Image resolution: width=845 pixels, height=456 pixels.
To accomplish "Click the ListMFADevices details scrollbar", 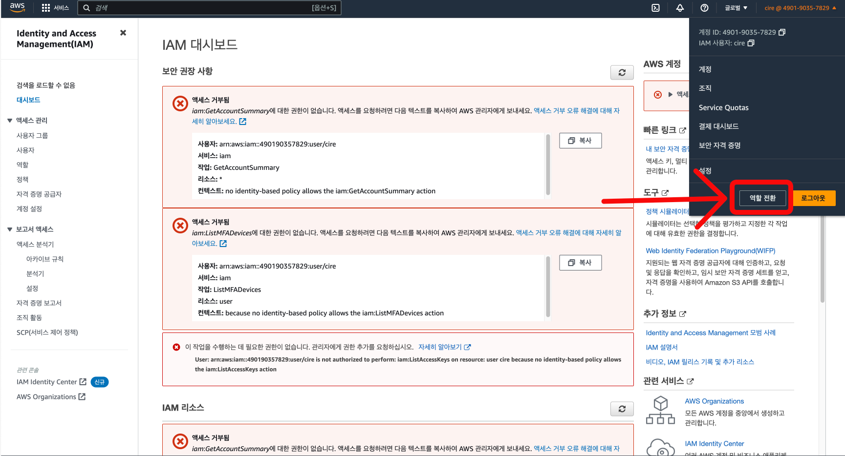I will [548, 287].
